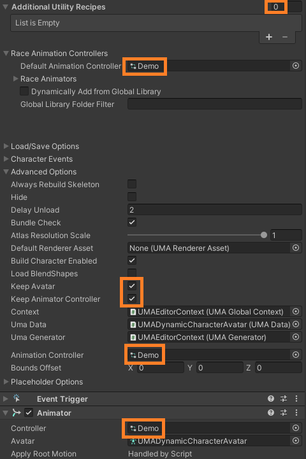
Task: Add item with plus button in Utility Recipes
Action: click(x=269, y=37)
